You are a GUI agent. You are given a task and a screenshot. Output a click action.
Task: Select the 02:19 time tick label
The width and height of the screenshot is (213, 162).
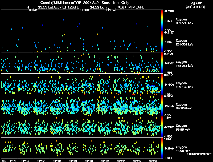tap(105, 161)
